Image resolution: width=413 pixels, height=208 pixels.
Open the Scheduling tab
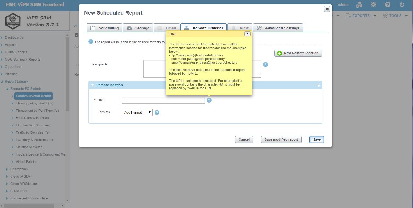tap(105, 28)
